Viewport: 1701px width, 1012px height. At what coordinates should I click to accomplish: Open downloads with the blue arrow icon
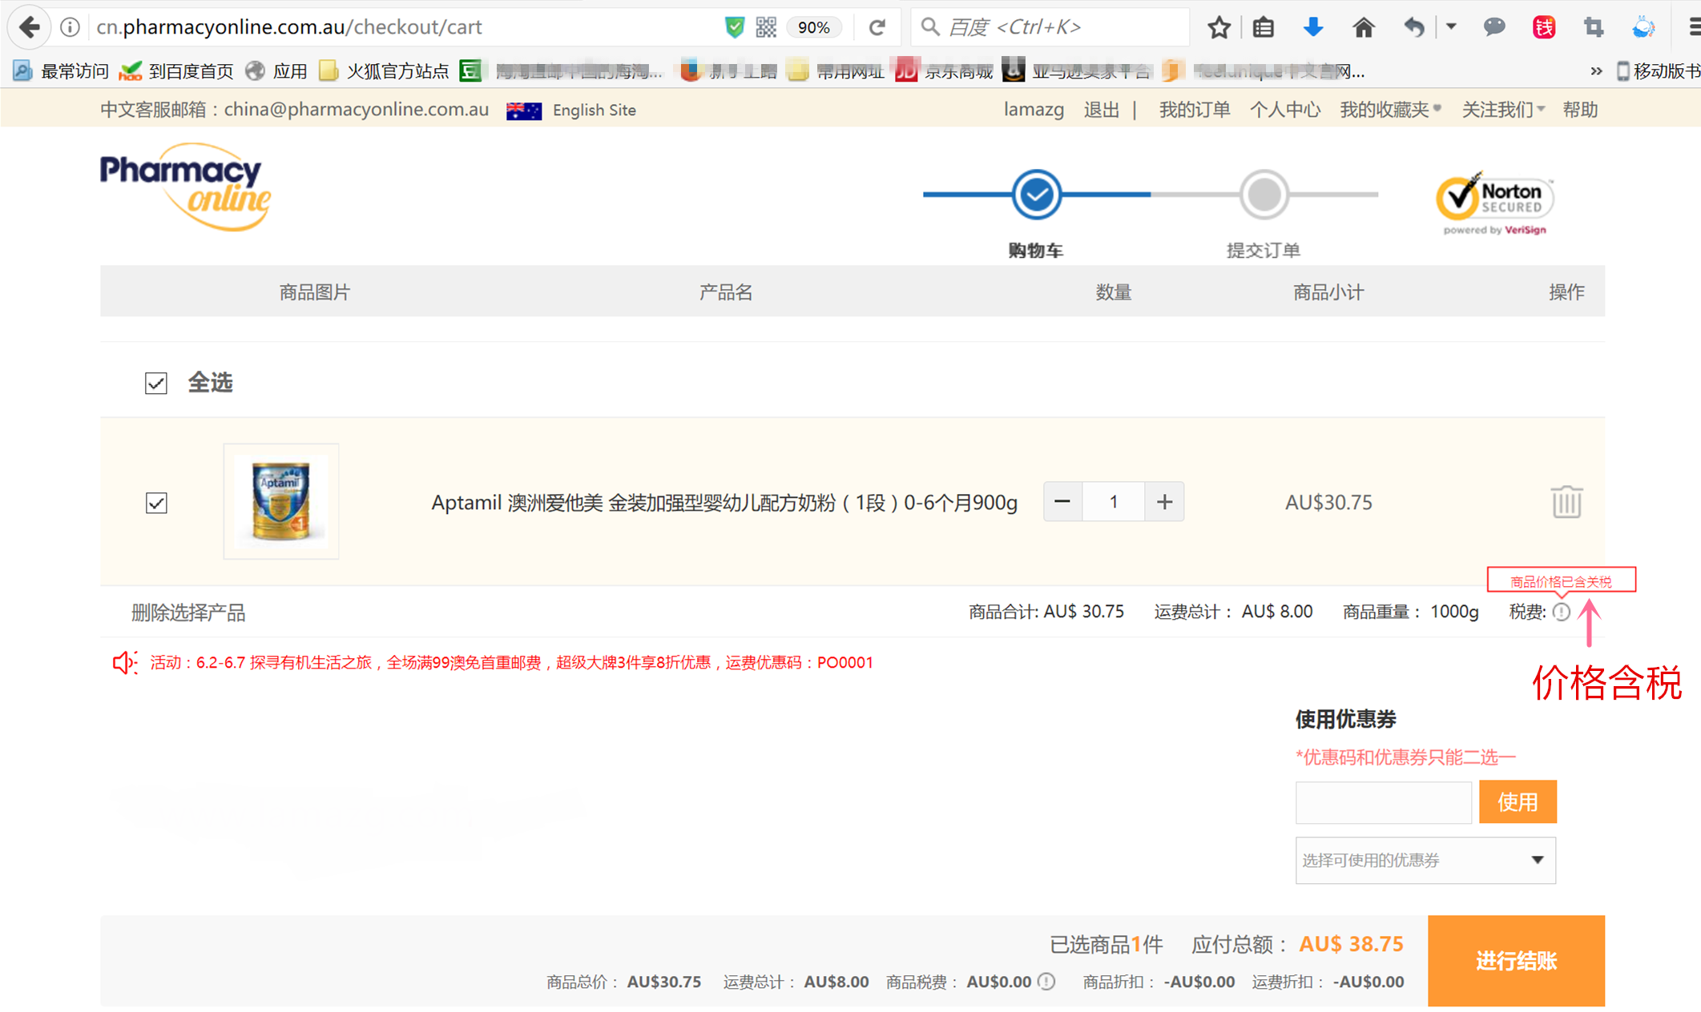tap(1312, 27)
